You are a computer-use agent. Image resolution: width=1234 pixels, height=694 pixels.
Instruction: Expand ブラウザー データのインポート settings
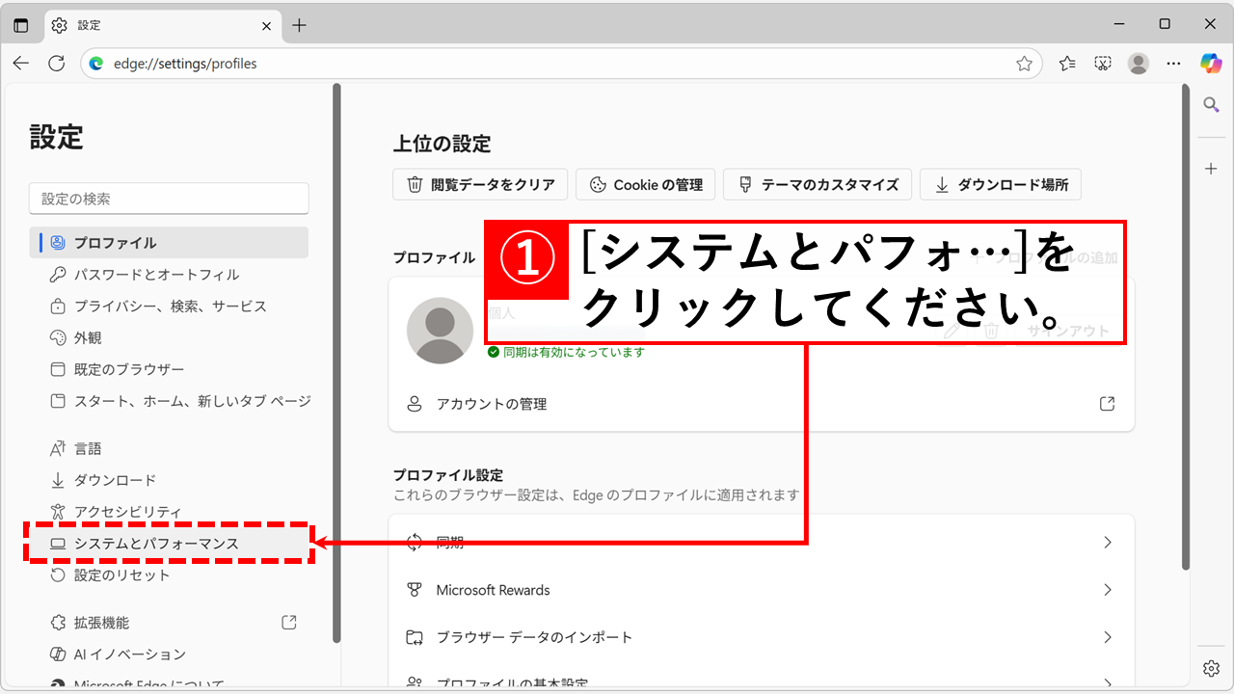tap(1107, 637)
